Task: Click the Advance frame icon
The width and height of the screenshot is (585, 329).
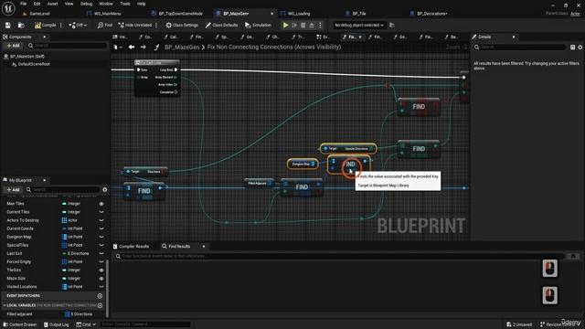Action: (x=294, y=25)
